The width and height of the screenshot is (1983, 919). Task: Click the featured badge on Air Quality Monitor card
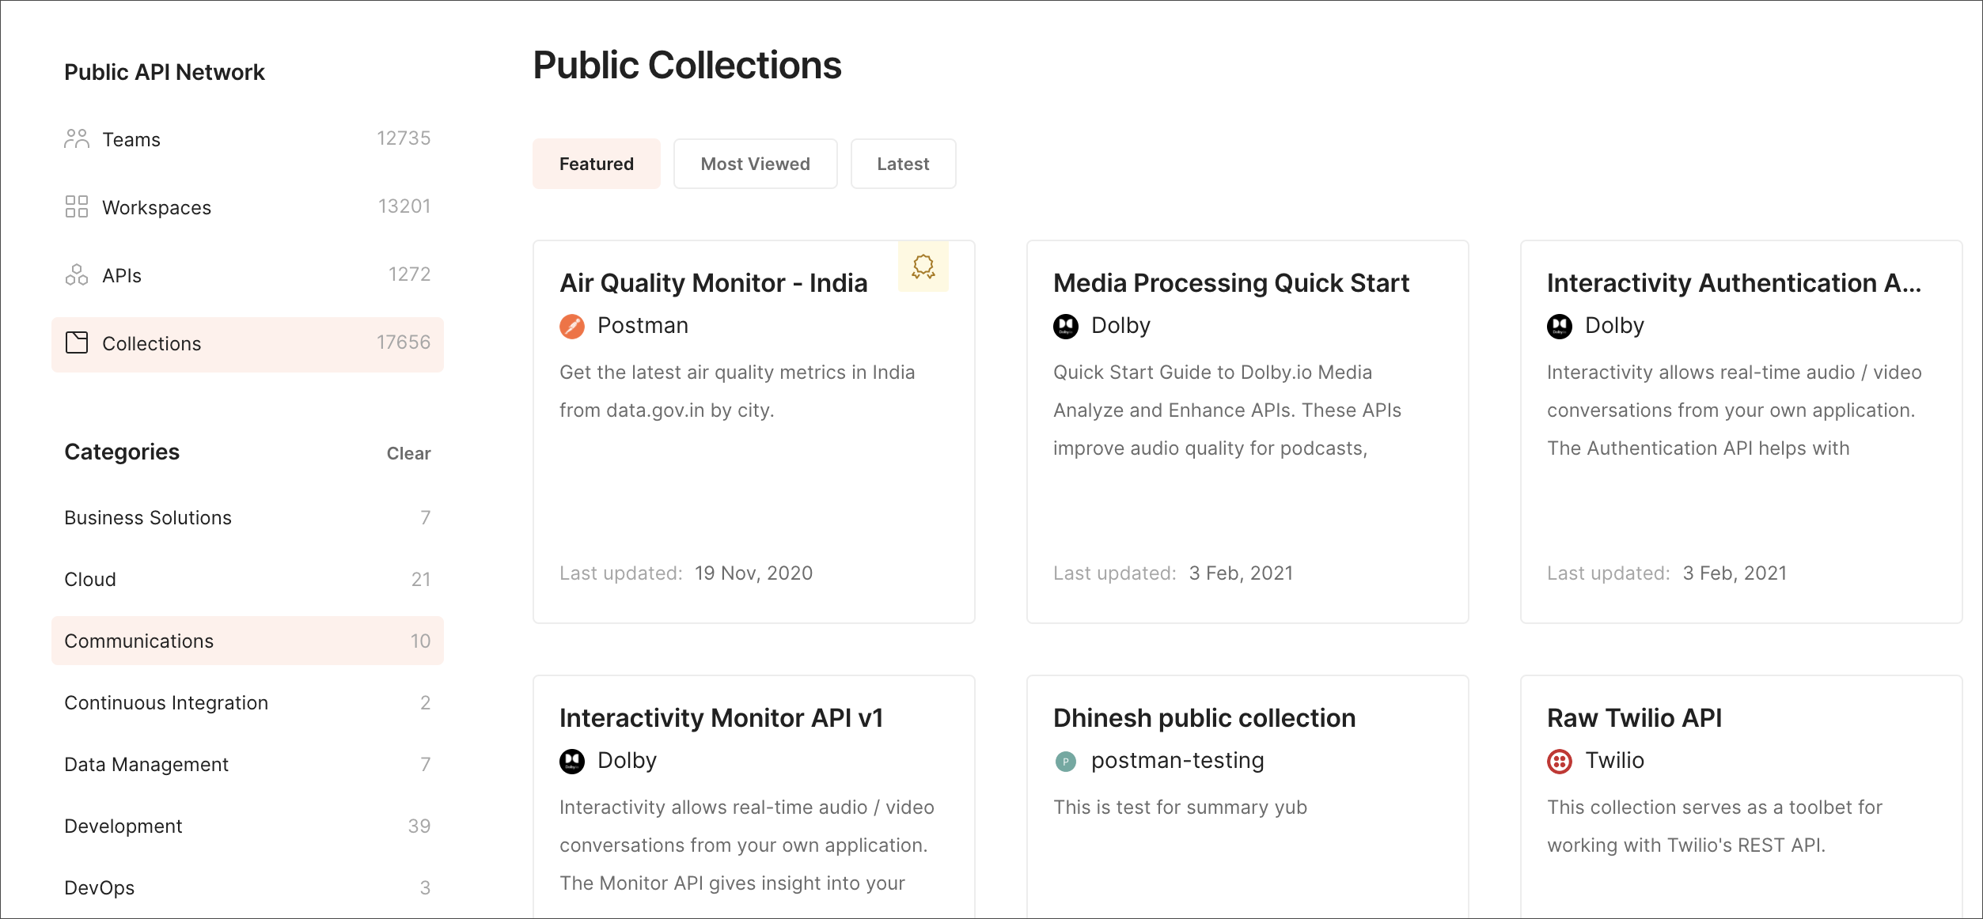pos(923,267)
